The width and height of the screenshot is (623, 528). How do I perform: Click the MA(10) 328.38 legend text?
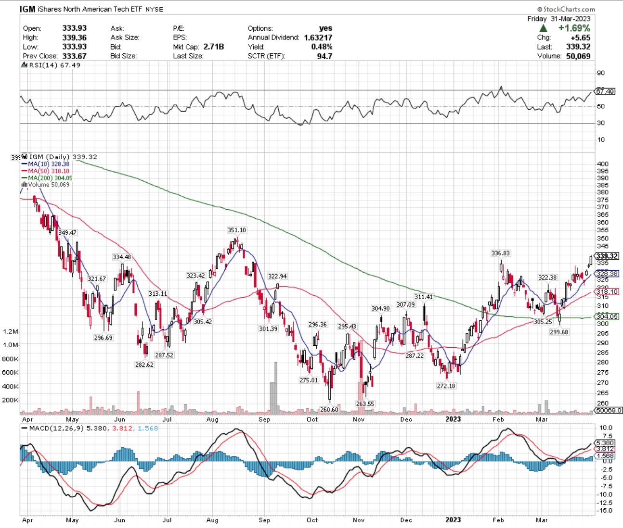pyautogui.click(x=49, y=164)
